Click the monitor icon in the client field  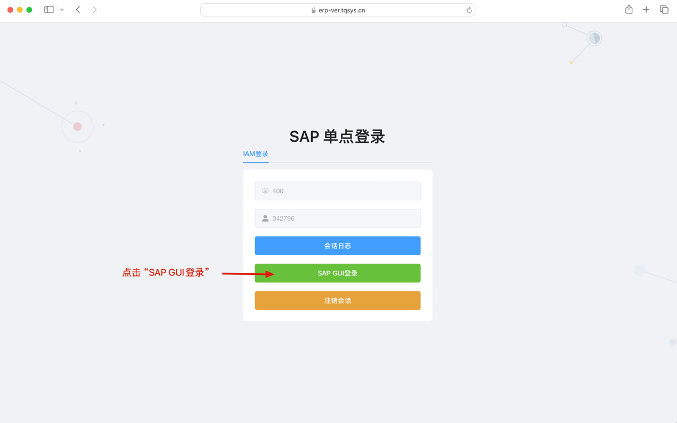[265, 191]
